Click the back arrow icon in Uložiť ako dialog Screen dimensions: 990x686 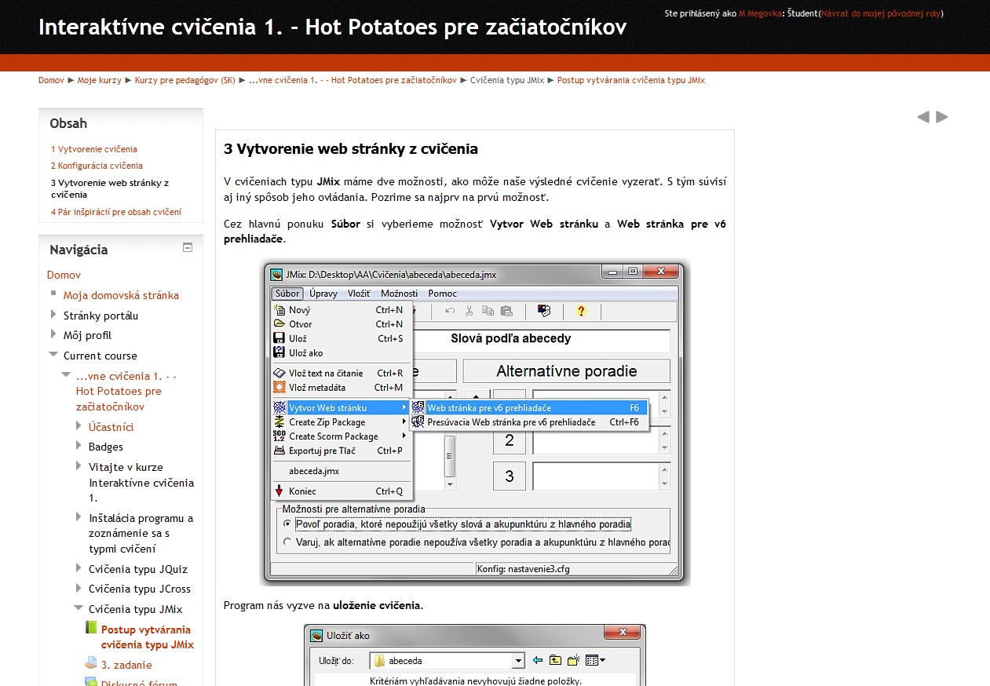coord(538,660)
